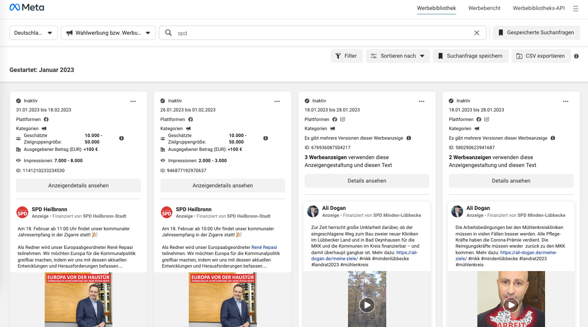Open the Sortieren nach dropdown
The height and width of the screenshot is (327, 588).
click(398, 56)
